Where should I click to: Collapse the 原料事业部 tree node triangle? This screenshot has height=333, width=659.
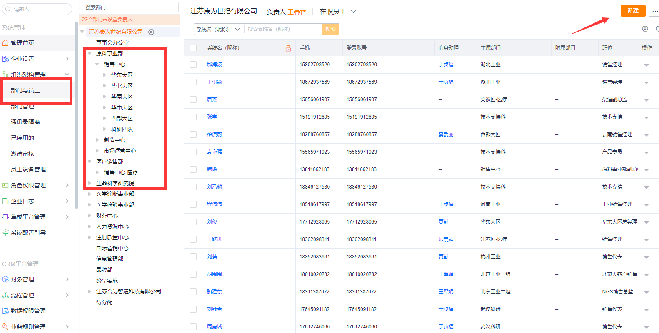tap(90, 53)
